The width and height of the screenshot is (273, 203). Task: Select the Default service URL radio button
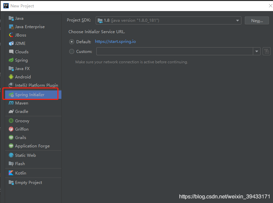[72, 42]
